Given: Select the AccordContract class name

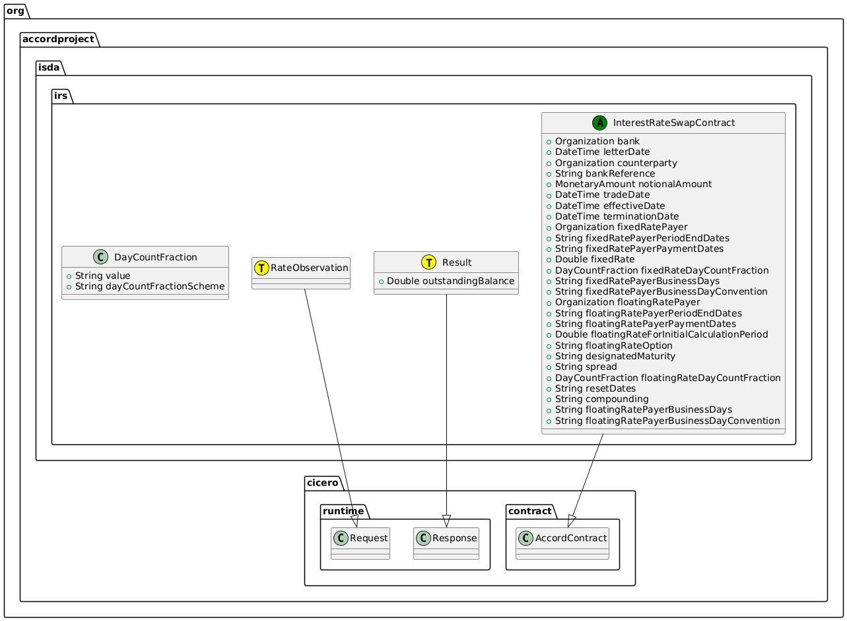Looking at the screenshot, I should click(x=571, y=538).
